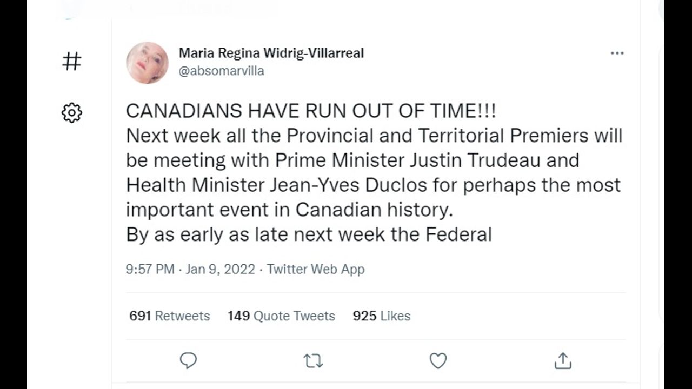Image resolution: width=692 pixels, height=389 pixels.
Task: Click the author's profile picture
Action: coord(147,63)
